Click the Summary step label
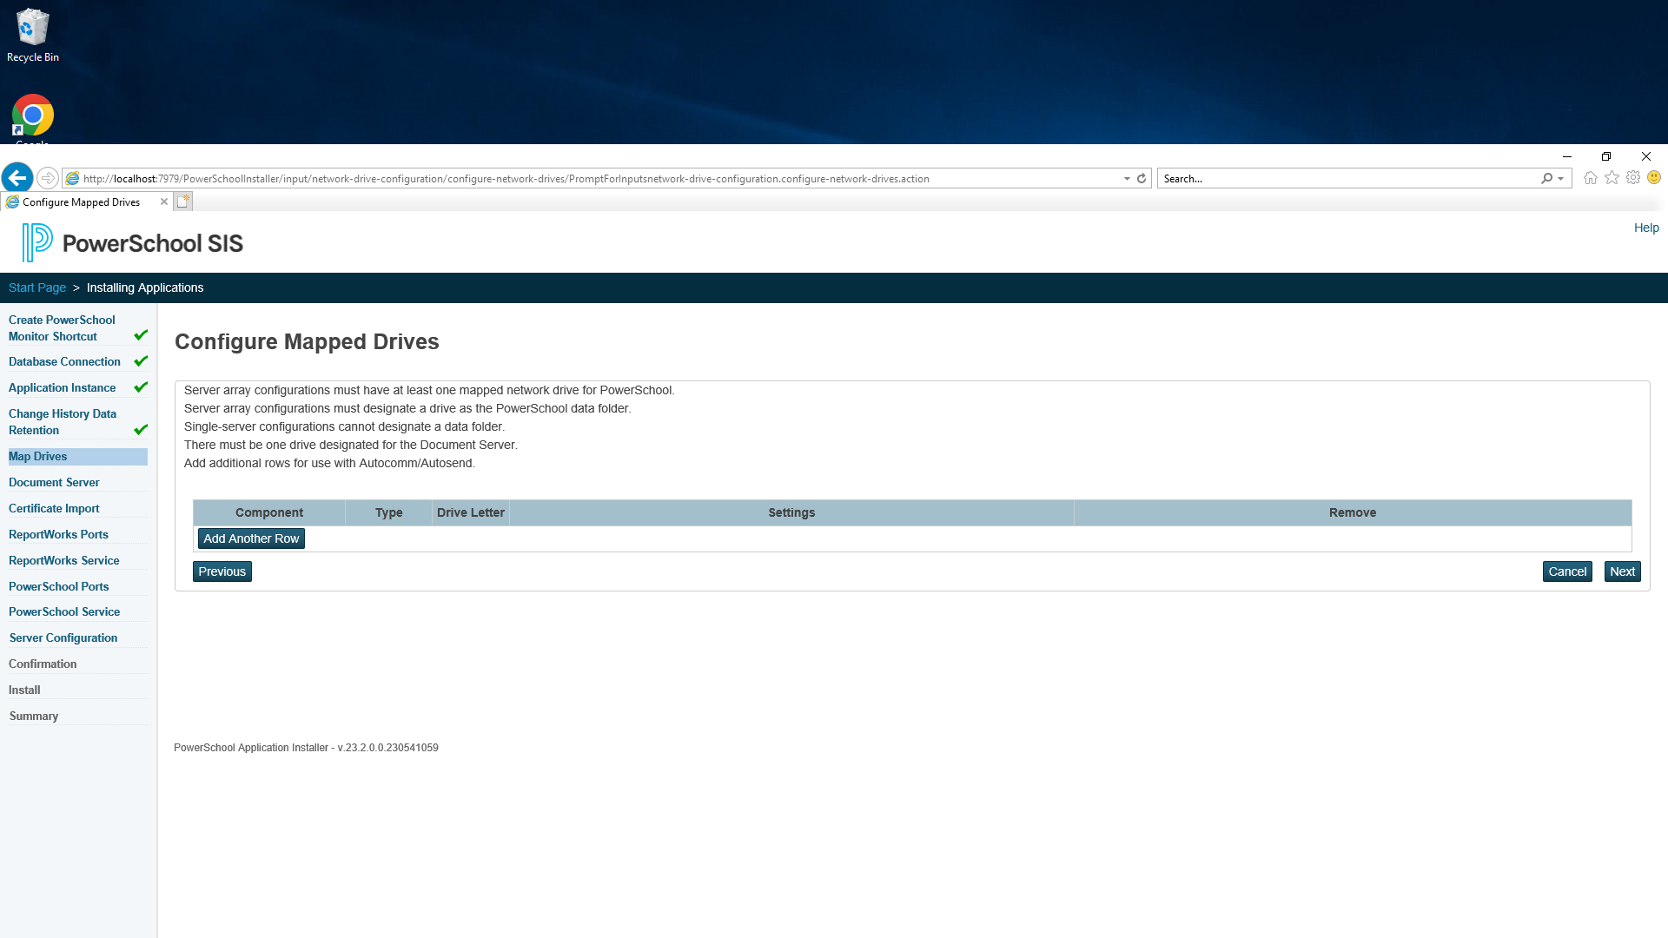1668x938 pixels. [x=34, y=716]
